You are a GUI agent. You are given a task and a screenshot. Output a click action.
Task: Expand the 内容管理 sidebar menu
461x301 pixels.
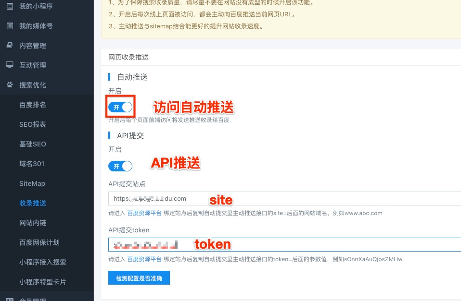(x=33, y=46)
